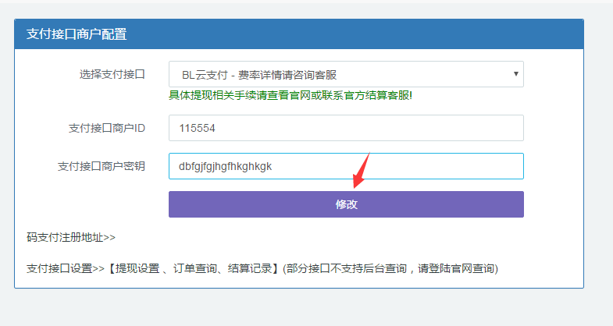Click the 支付接口商户密钥 label

tap(102, 166)
